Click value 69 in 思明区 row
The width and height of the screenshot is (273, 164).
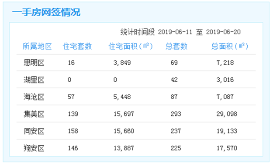(x=174, y=63)
